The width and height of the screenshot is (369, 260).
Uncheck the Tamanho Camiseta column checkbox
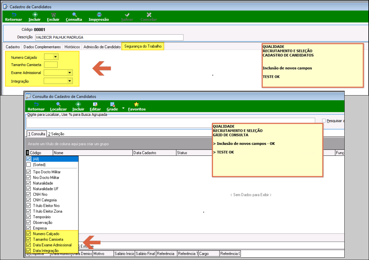click(28, 239)
